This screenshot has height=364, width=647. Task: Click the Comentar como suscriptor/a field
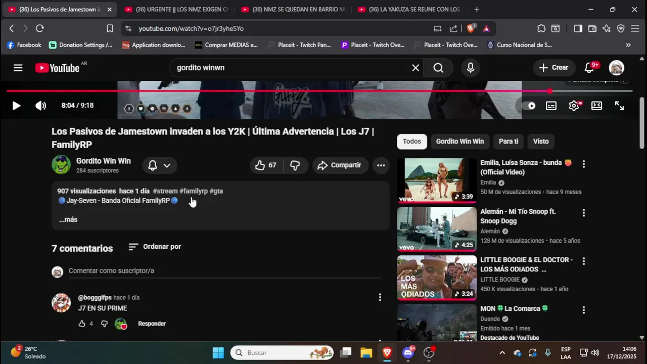point(225,271)
